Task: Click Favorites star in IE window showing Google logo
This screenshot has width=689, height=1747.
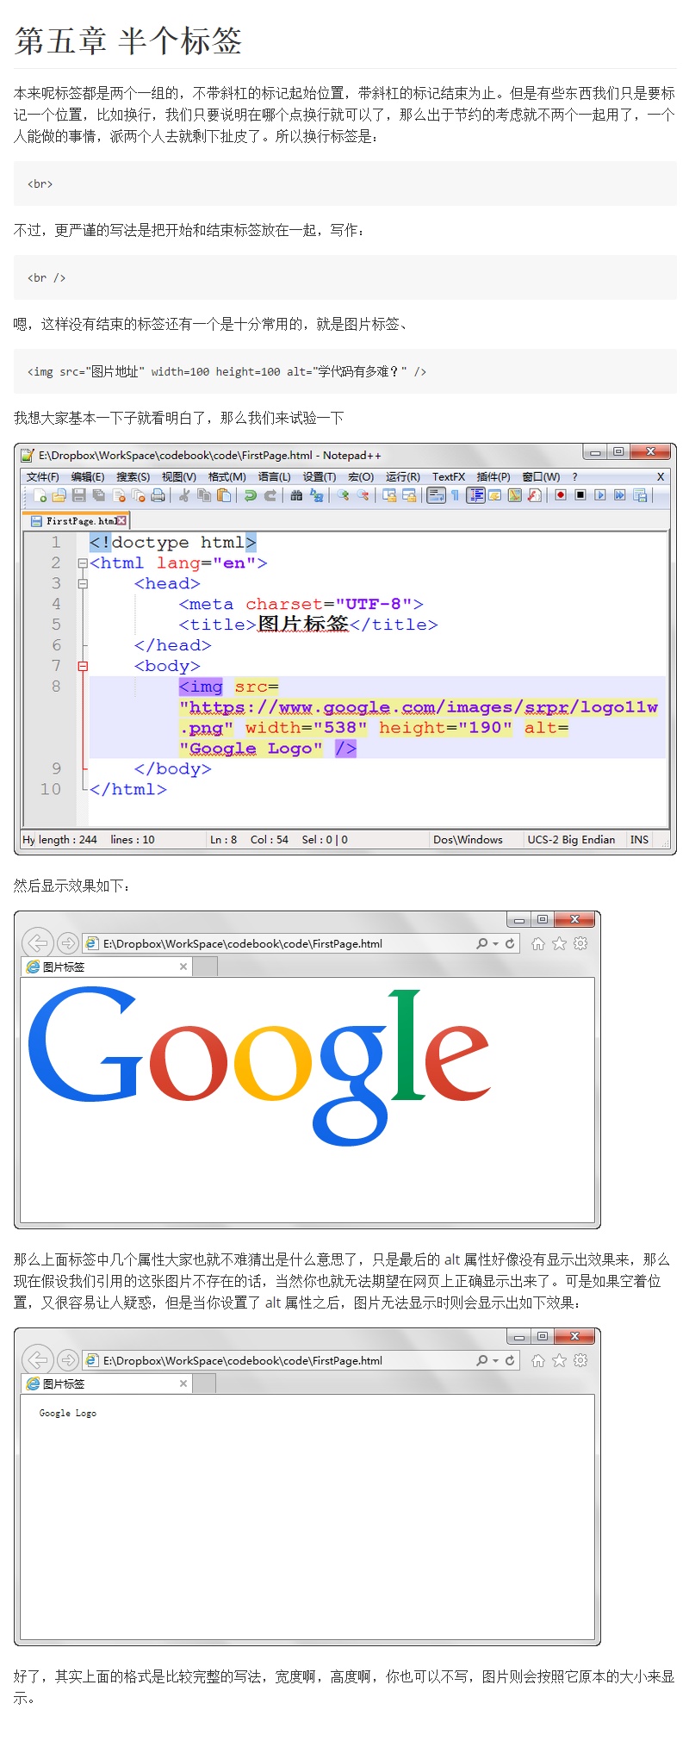Action: tap(559, 944)
